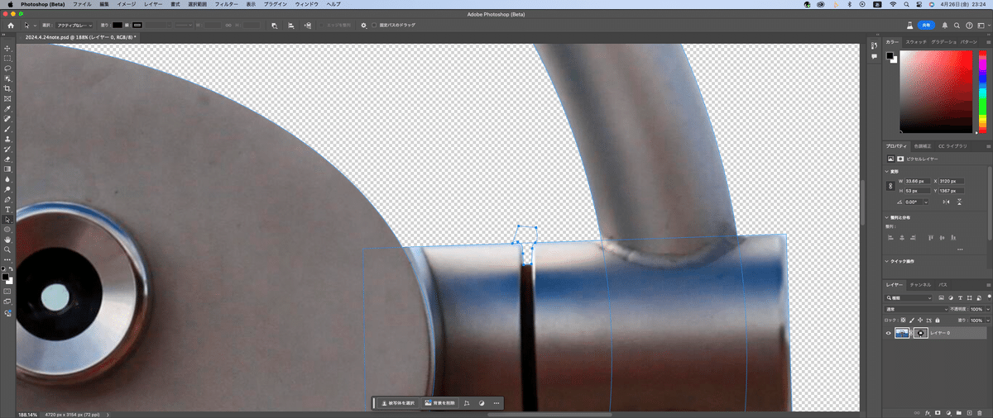Screen dimensions: 993x418
Task: Select the Type tool
Action: pos(7,209)
